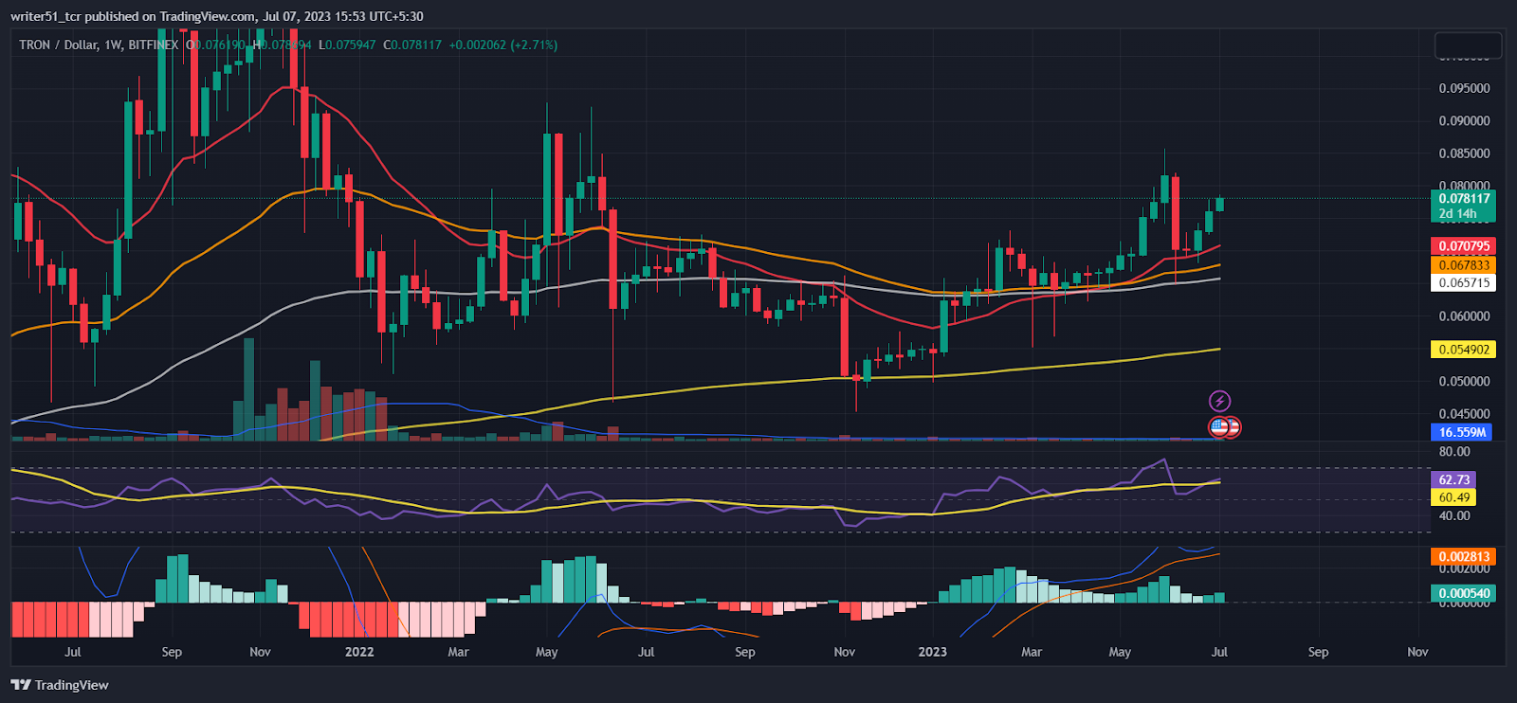Click the orange moving average label 0.067833
Image resolution: width=1517 pixels, height=703 pixels.
[x=1464, y=265]
